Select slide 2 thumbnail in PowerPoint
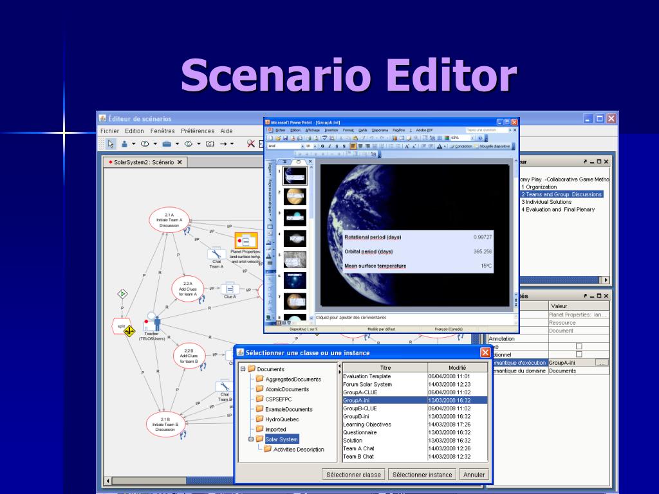Viewport: 659px width, 494px height. click(295, 197)
